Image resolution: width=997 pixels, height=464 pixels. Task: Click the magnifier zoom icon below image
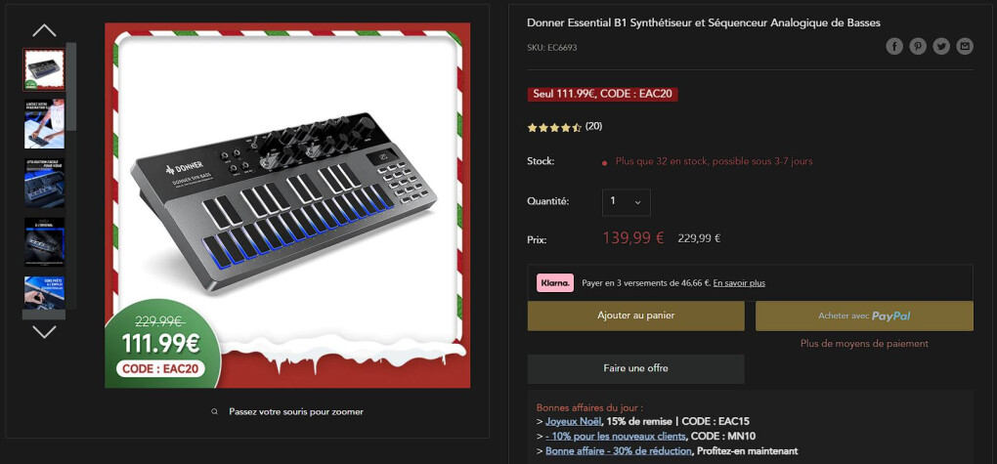(215, 412)
